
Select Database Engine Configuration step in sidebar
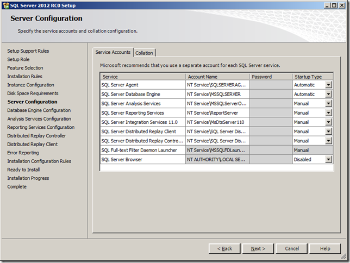(39, 110)
